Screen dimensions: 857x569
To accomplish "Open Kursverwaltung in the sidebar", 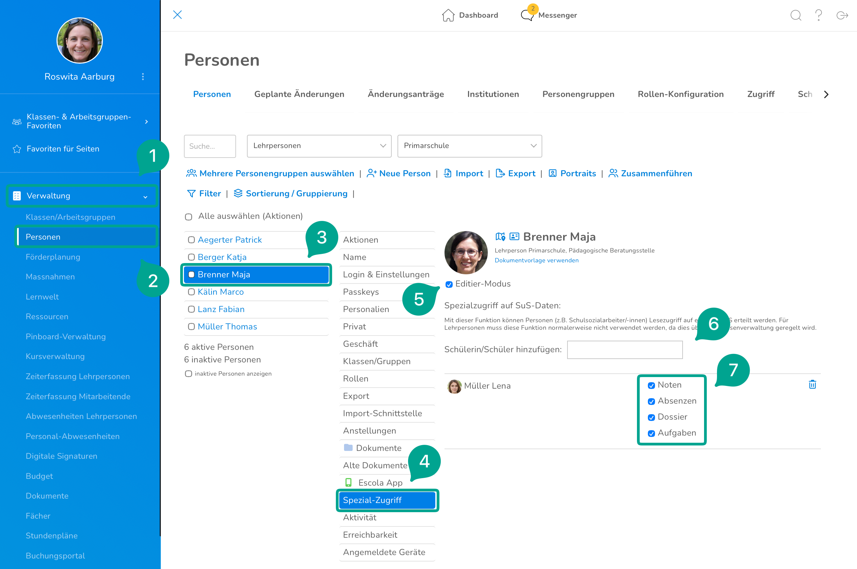I will [55, 356].
